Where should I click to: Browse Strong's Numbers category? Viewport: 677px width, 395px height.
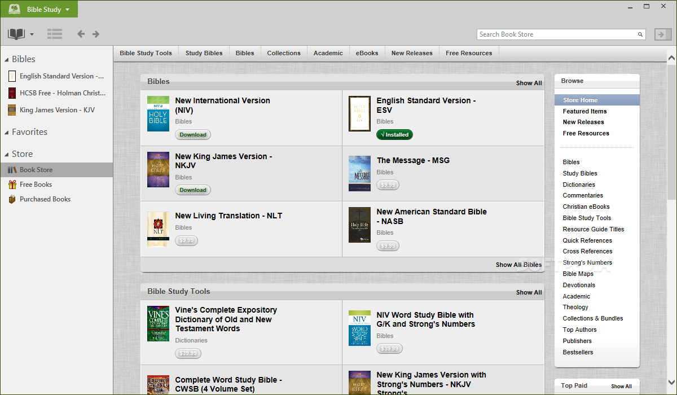pos(587,262)
